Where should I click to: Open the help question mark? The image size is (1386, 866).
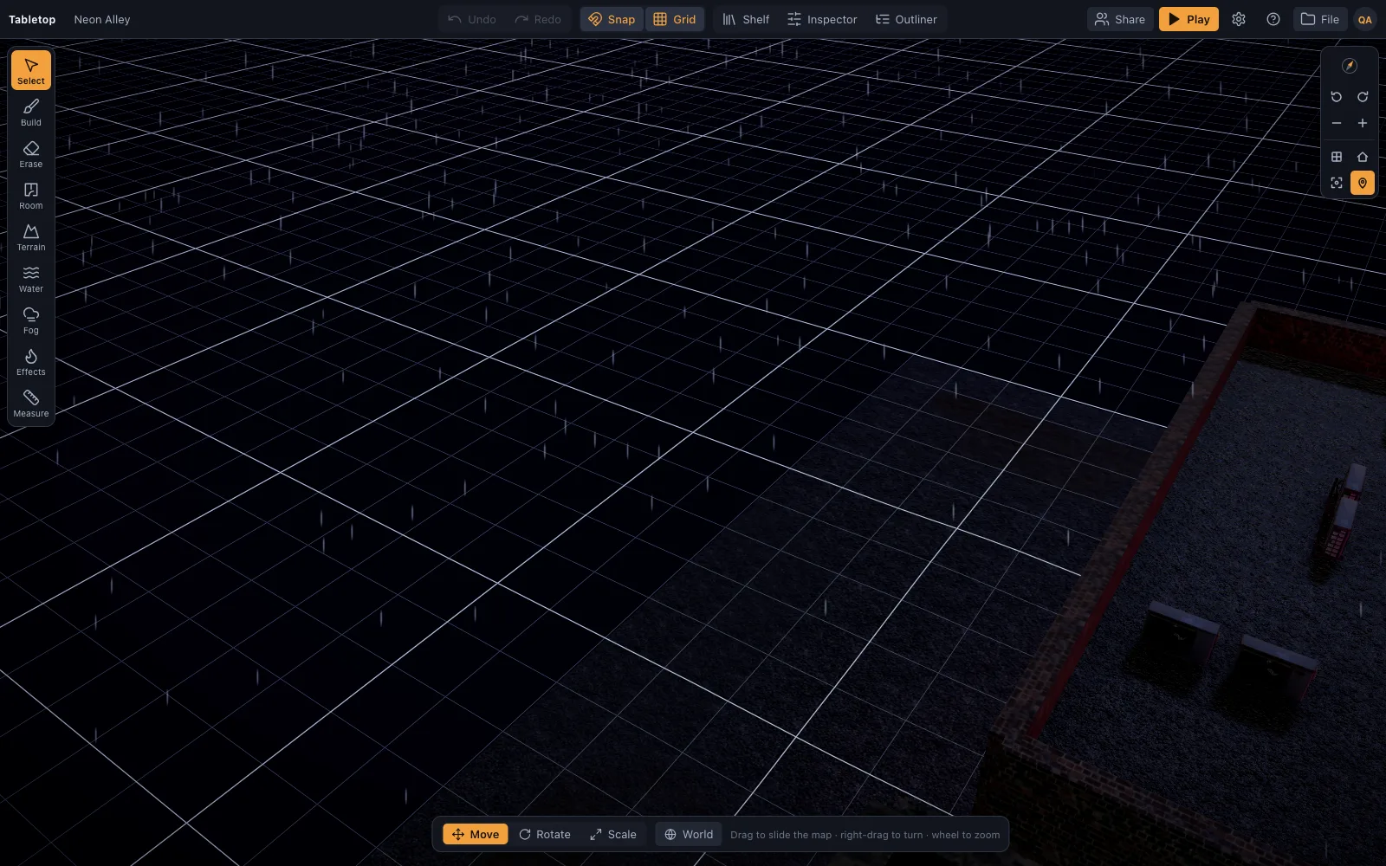click(1273, 19)
